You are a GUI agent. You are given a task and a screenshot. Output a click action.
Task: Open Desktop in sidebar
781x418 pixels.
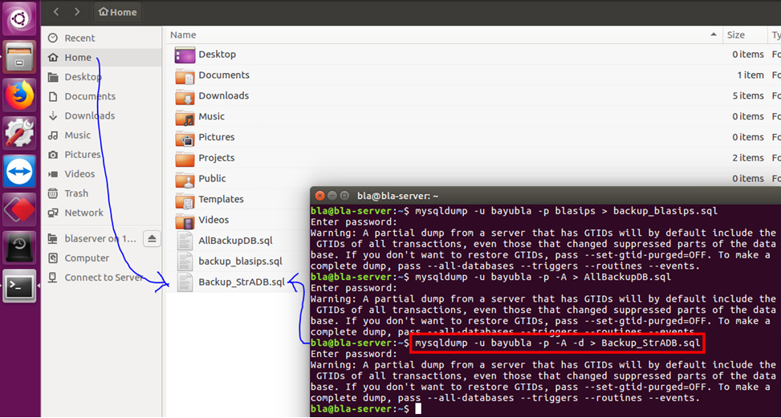(x=102, y=77)
